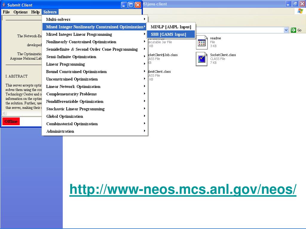Select the readme file icon
Screen dimensions: 306x229
coord(202,42)
